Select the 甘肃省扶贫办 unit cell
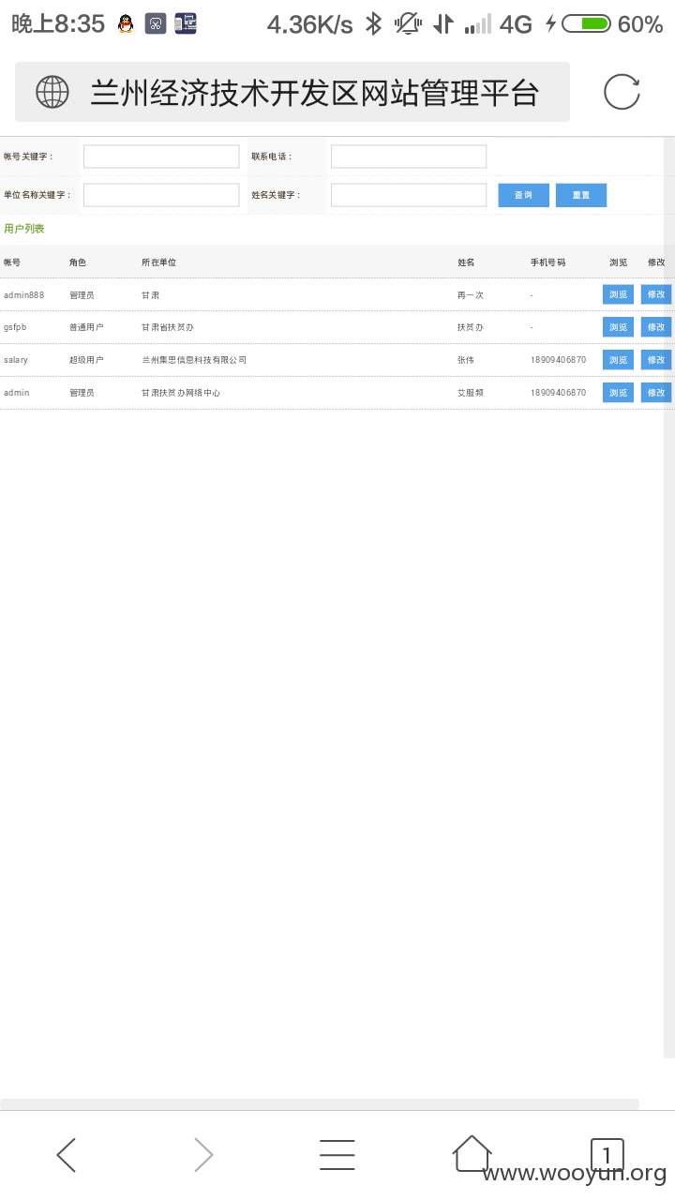This screenshot has width=675, height=1200. coord(168,327)
